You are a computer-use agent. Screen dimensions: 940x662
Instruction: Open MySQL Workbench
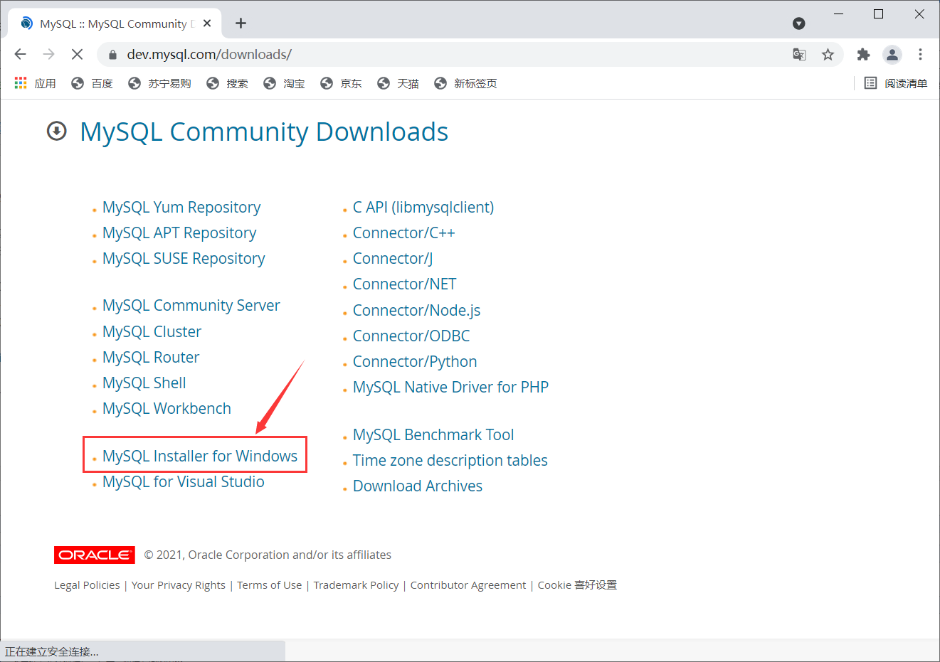pos(167,408)
